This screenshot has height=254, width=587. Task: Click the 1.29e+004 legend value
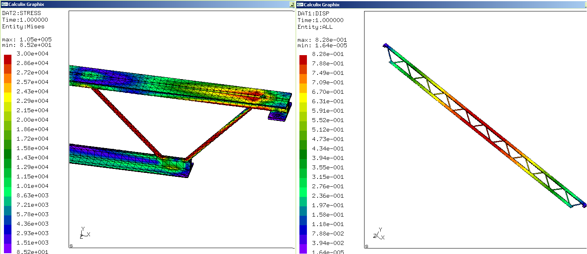(32, 167)
